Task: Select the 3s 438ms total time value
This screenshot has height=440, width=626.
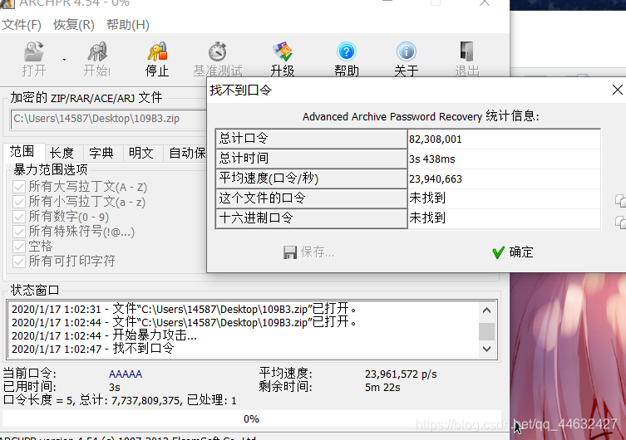Action: (432, 159)
